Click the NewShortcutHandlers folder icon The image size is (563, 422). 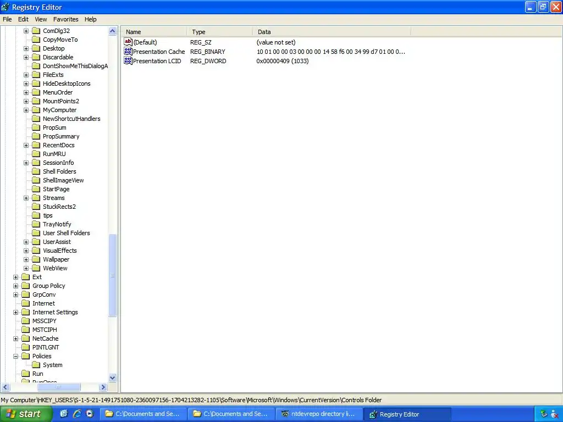(x=36, y=119)
